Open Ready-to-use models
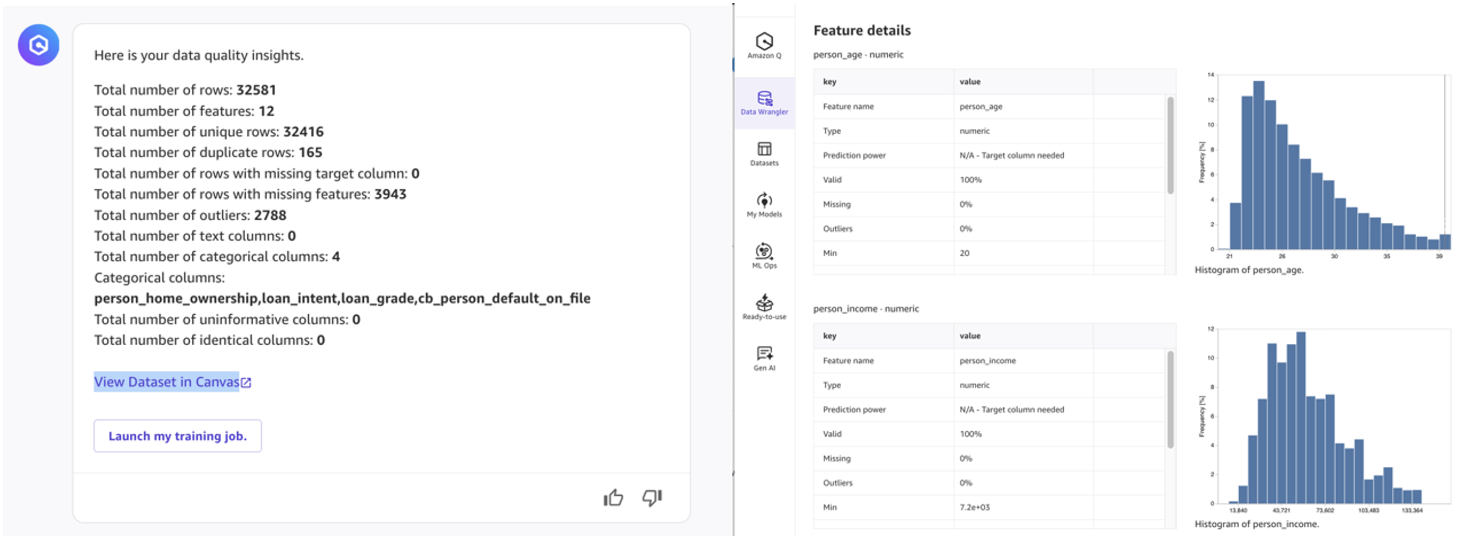The image size is (1459, 541). [x=764, y=307]
